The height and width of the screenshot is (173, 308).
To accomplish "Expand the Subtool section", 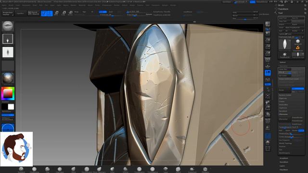I will click(x=282, y=62).
